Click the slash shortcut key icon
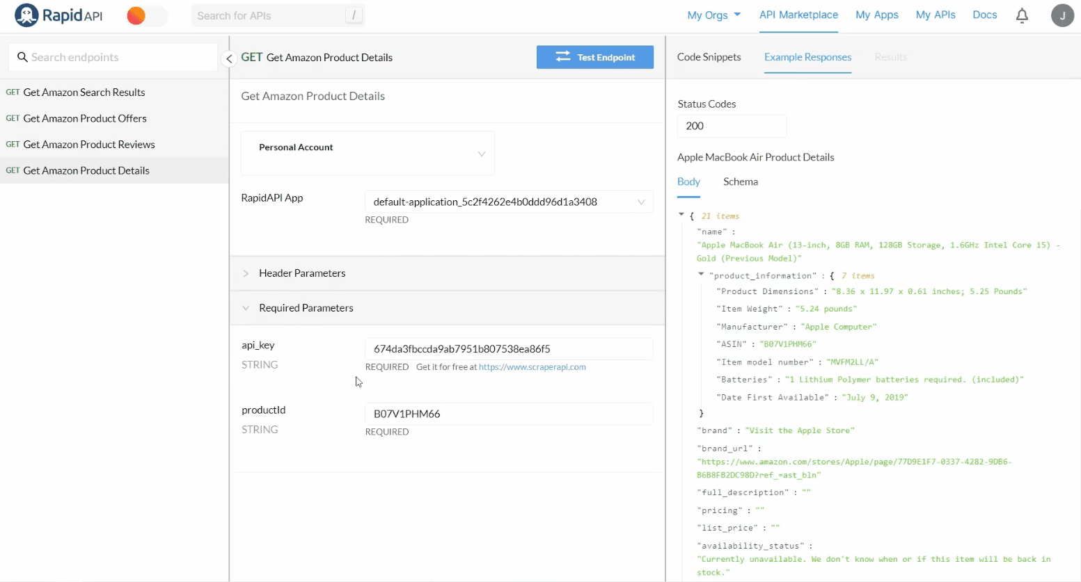Image resolution: width=1081 pixels, height=582 pixels. coord(354,15)
